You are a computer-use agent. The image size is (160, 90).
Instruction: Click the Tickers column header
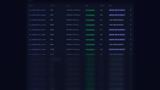pos(52,5)
